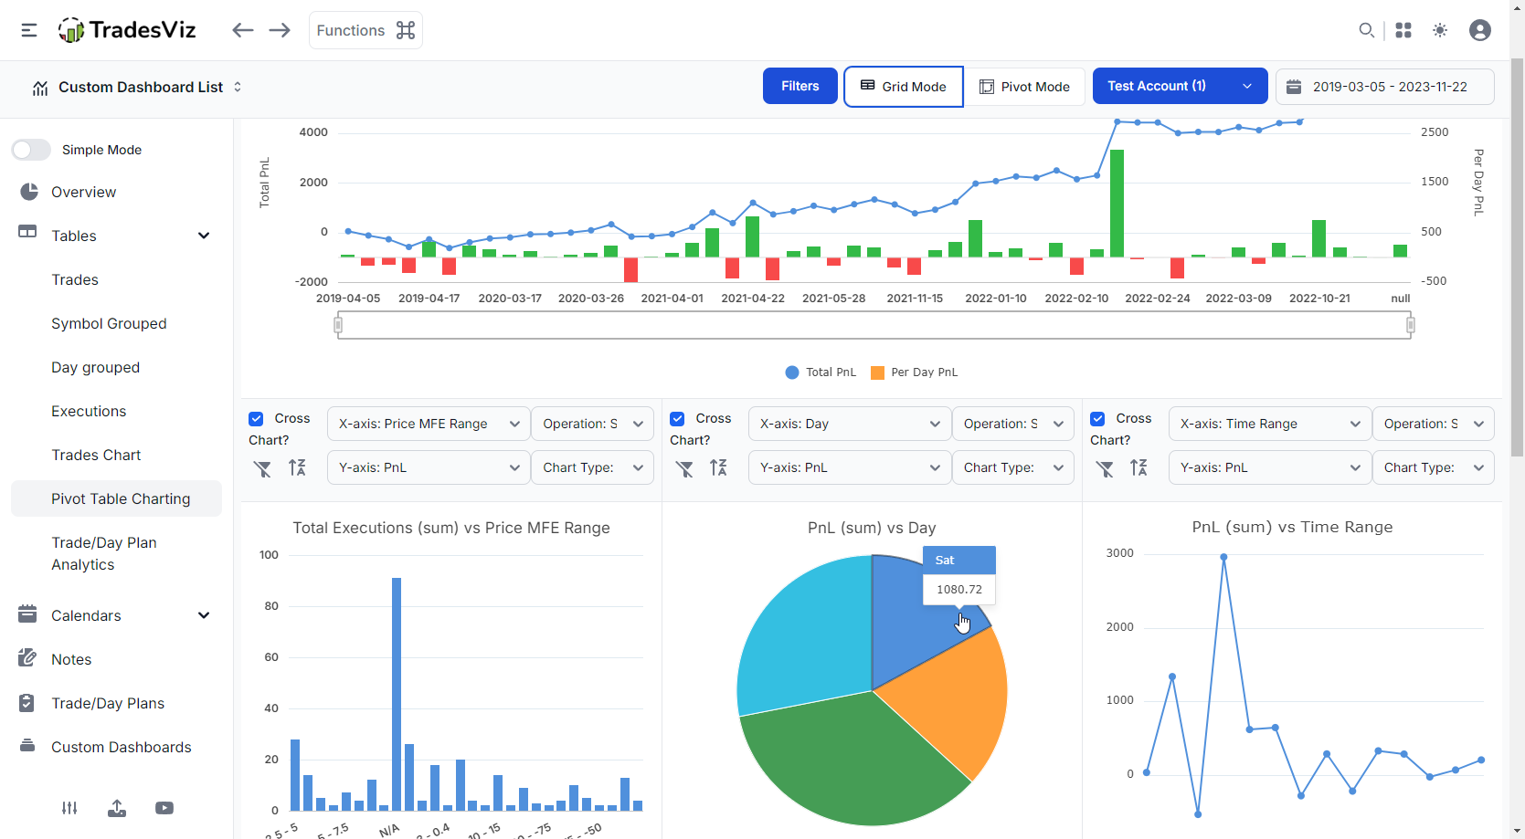Click the page vertical scrollbar

point(1518,256)
